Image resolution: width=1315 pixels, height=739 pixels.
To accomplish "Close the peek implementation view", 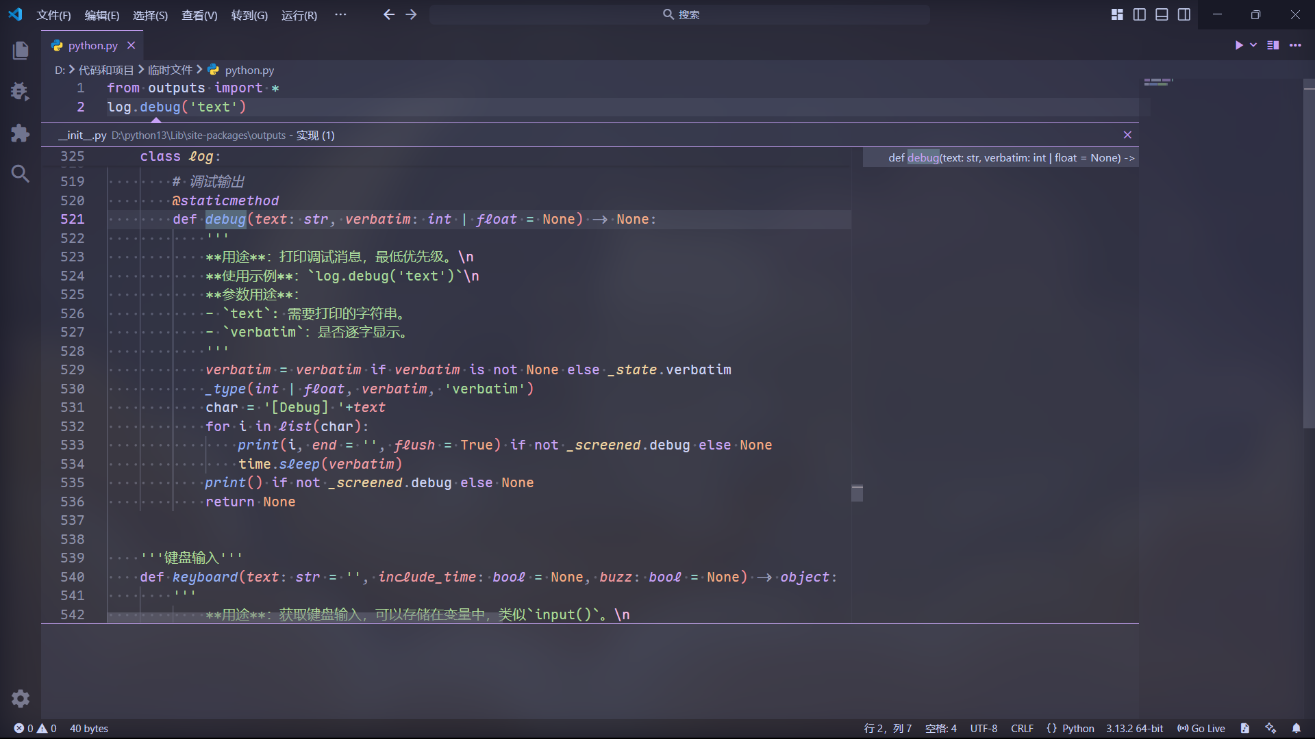I will pos(1127,135).
